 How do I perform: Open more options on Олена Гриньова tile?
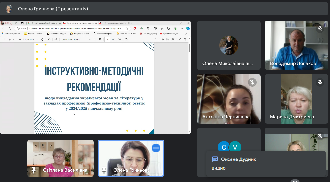coord(156,148)
